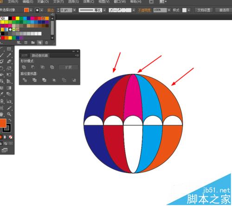Click the 100% opacity field
The image size is (232, 206).
click(x=160, y=10)
